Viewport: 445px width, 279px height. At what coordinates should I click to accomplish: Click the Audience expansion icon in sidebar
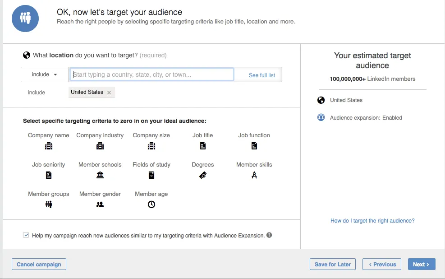(321, 117)
